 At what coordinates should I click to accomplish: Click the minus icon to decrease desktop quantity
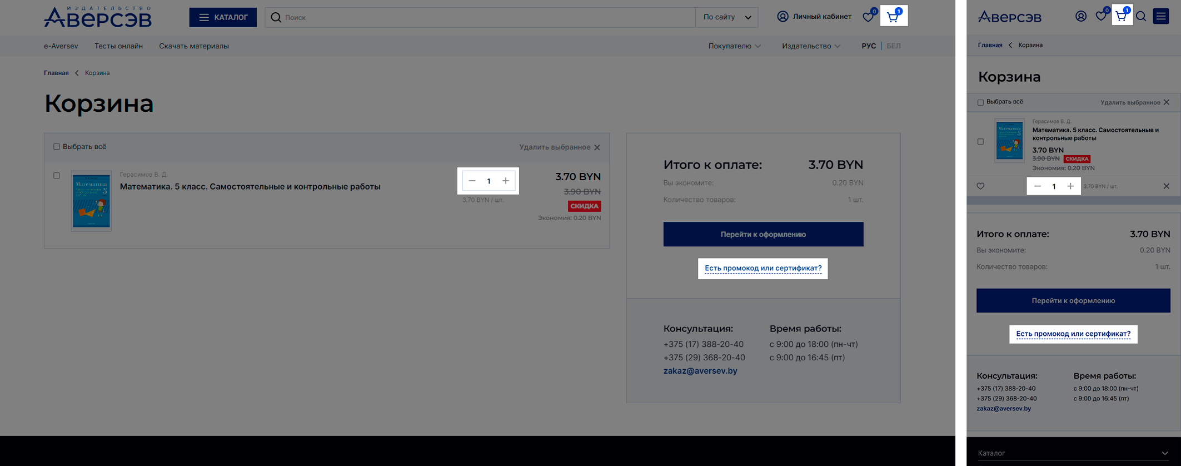pos(472,181)
